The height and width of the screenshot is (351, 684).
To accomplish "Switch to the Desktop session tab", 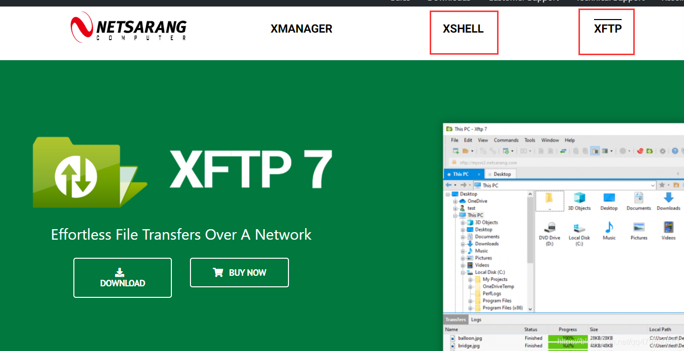I will (x=500, y=174).
